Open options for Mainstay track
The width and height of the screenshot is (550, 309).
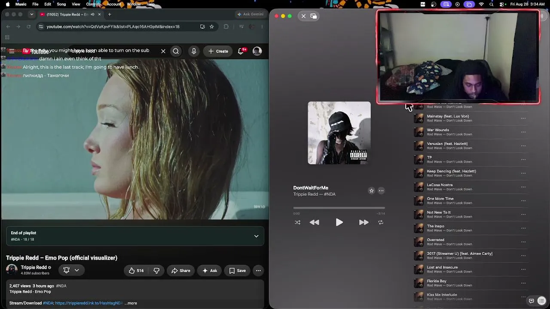pos(523,118)
